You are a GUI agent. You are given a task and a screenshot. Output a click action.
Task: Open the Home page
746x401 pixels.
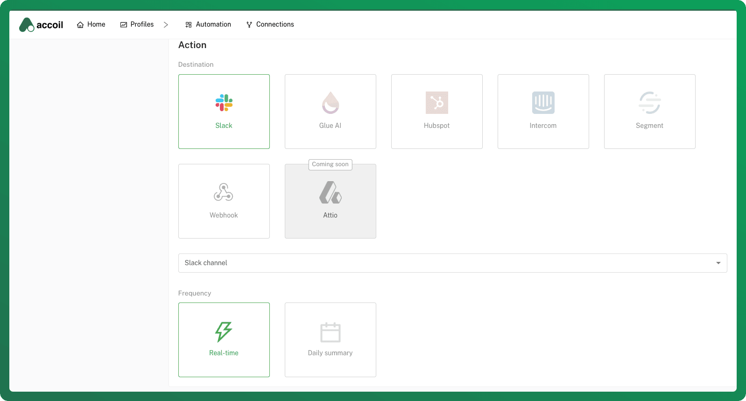(x=91, y=25)
